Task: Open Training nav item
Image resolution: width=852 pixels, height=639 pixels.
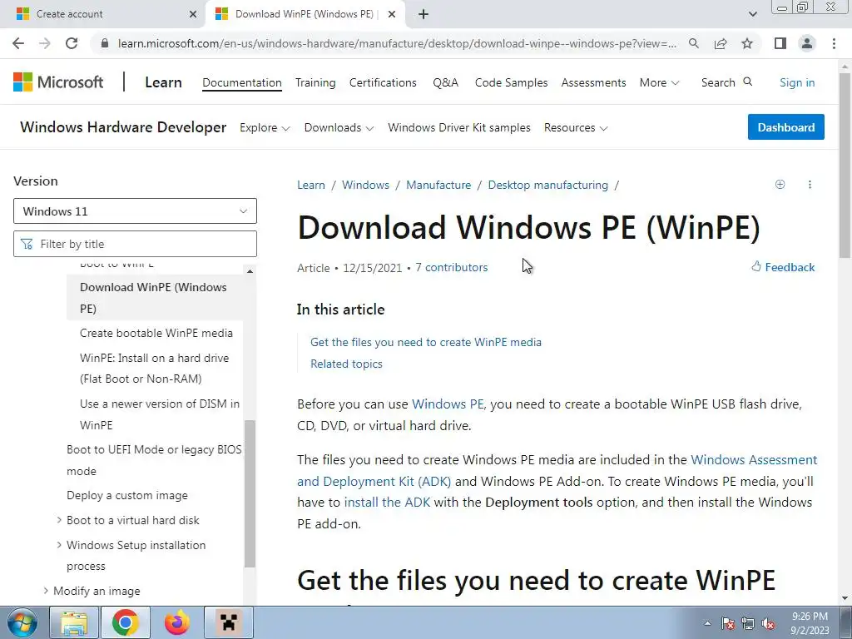Action: pos(315,82)
